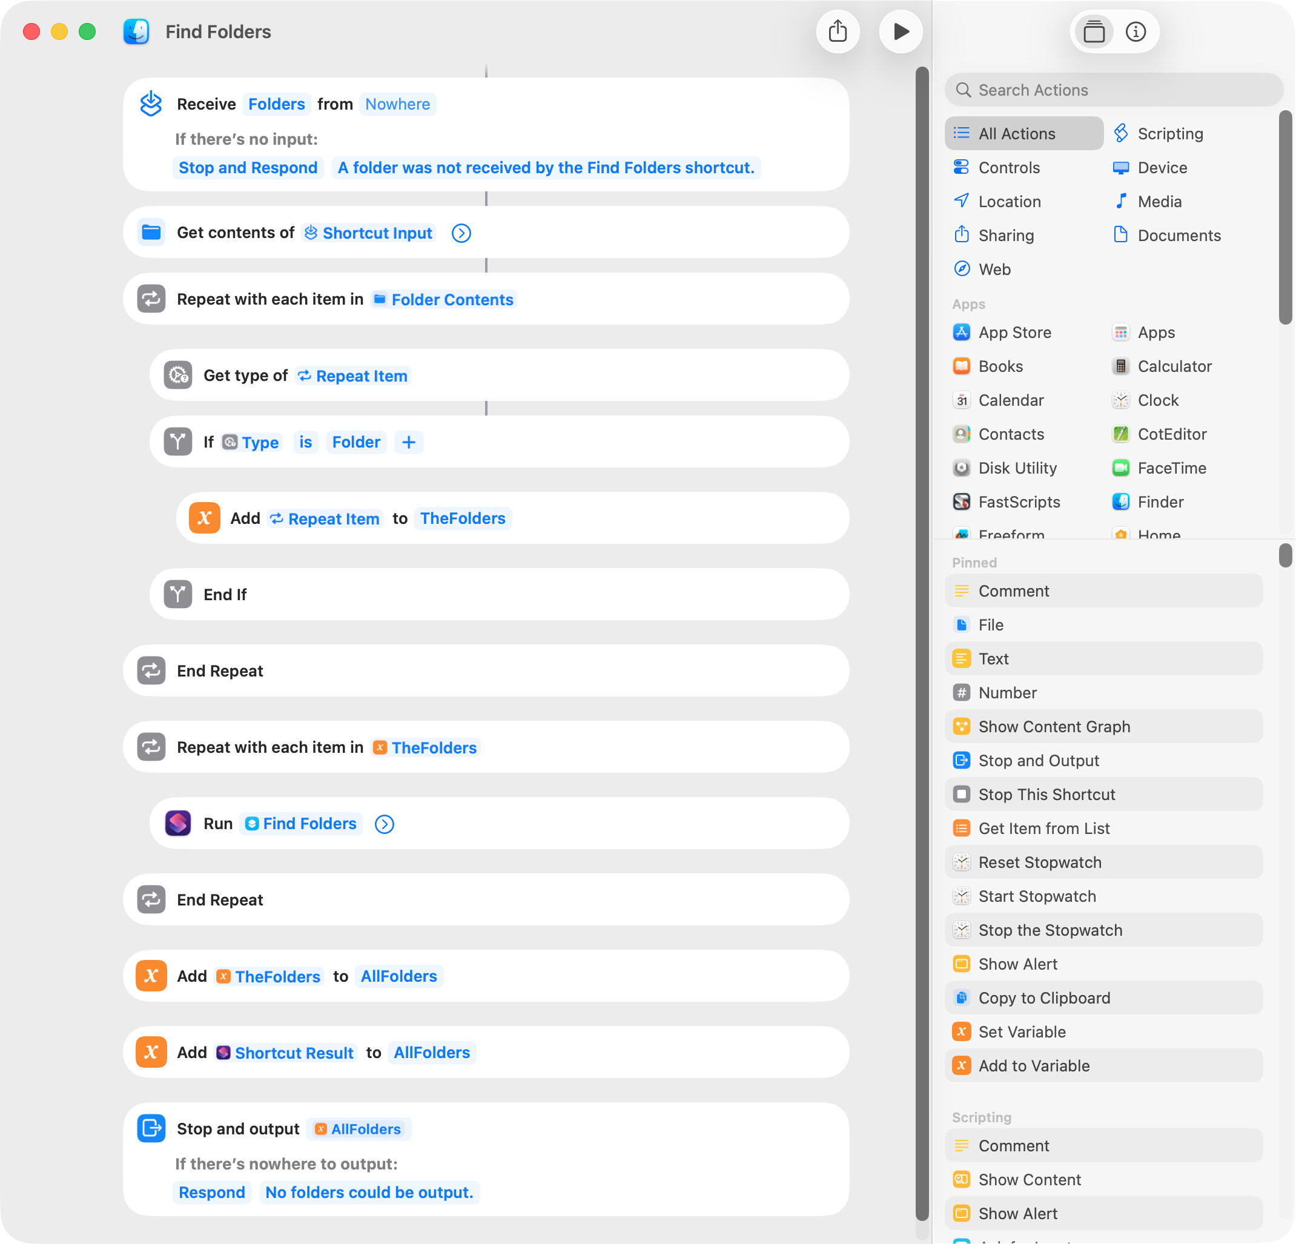Click the Finder shortcut icon beside title
Image resolution: width=1296 pixels, height=1244 pixels.
tap(136, 31)
